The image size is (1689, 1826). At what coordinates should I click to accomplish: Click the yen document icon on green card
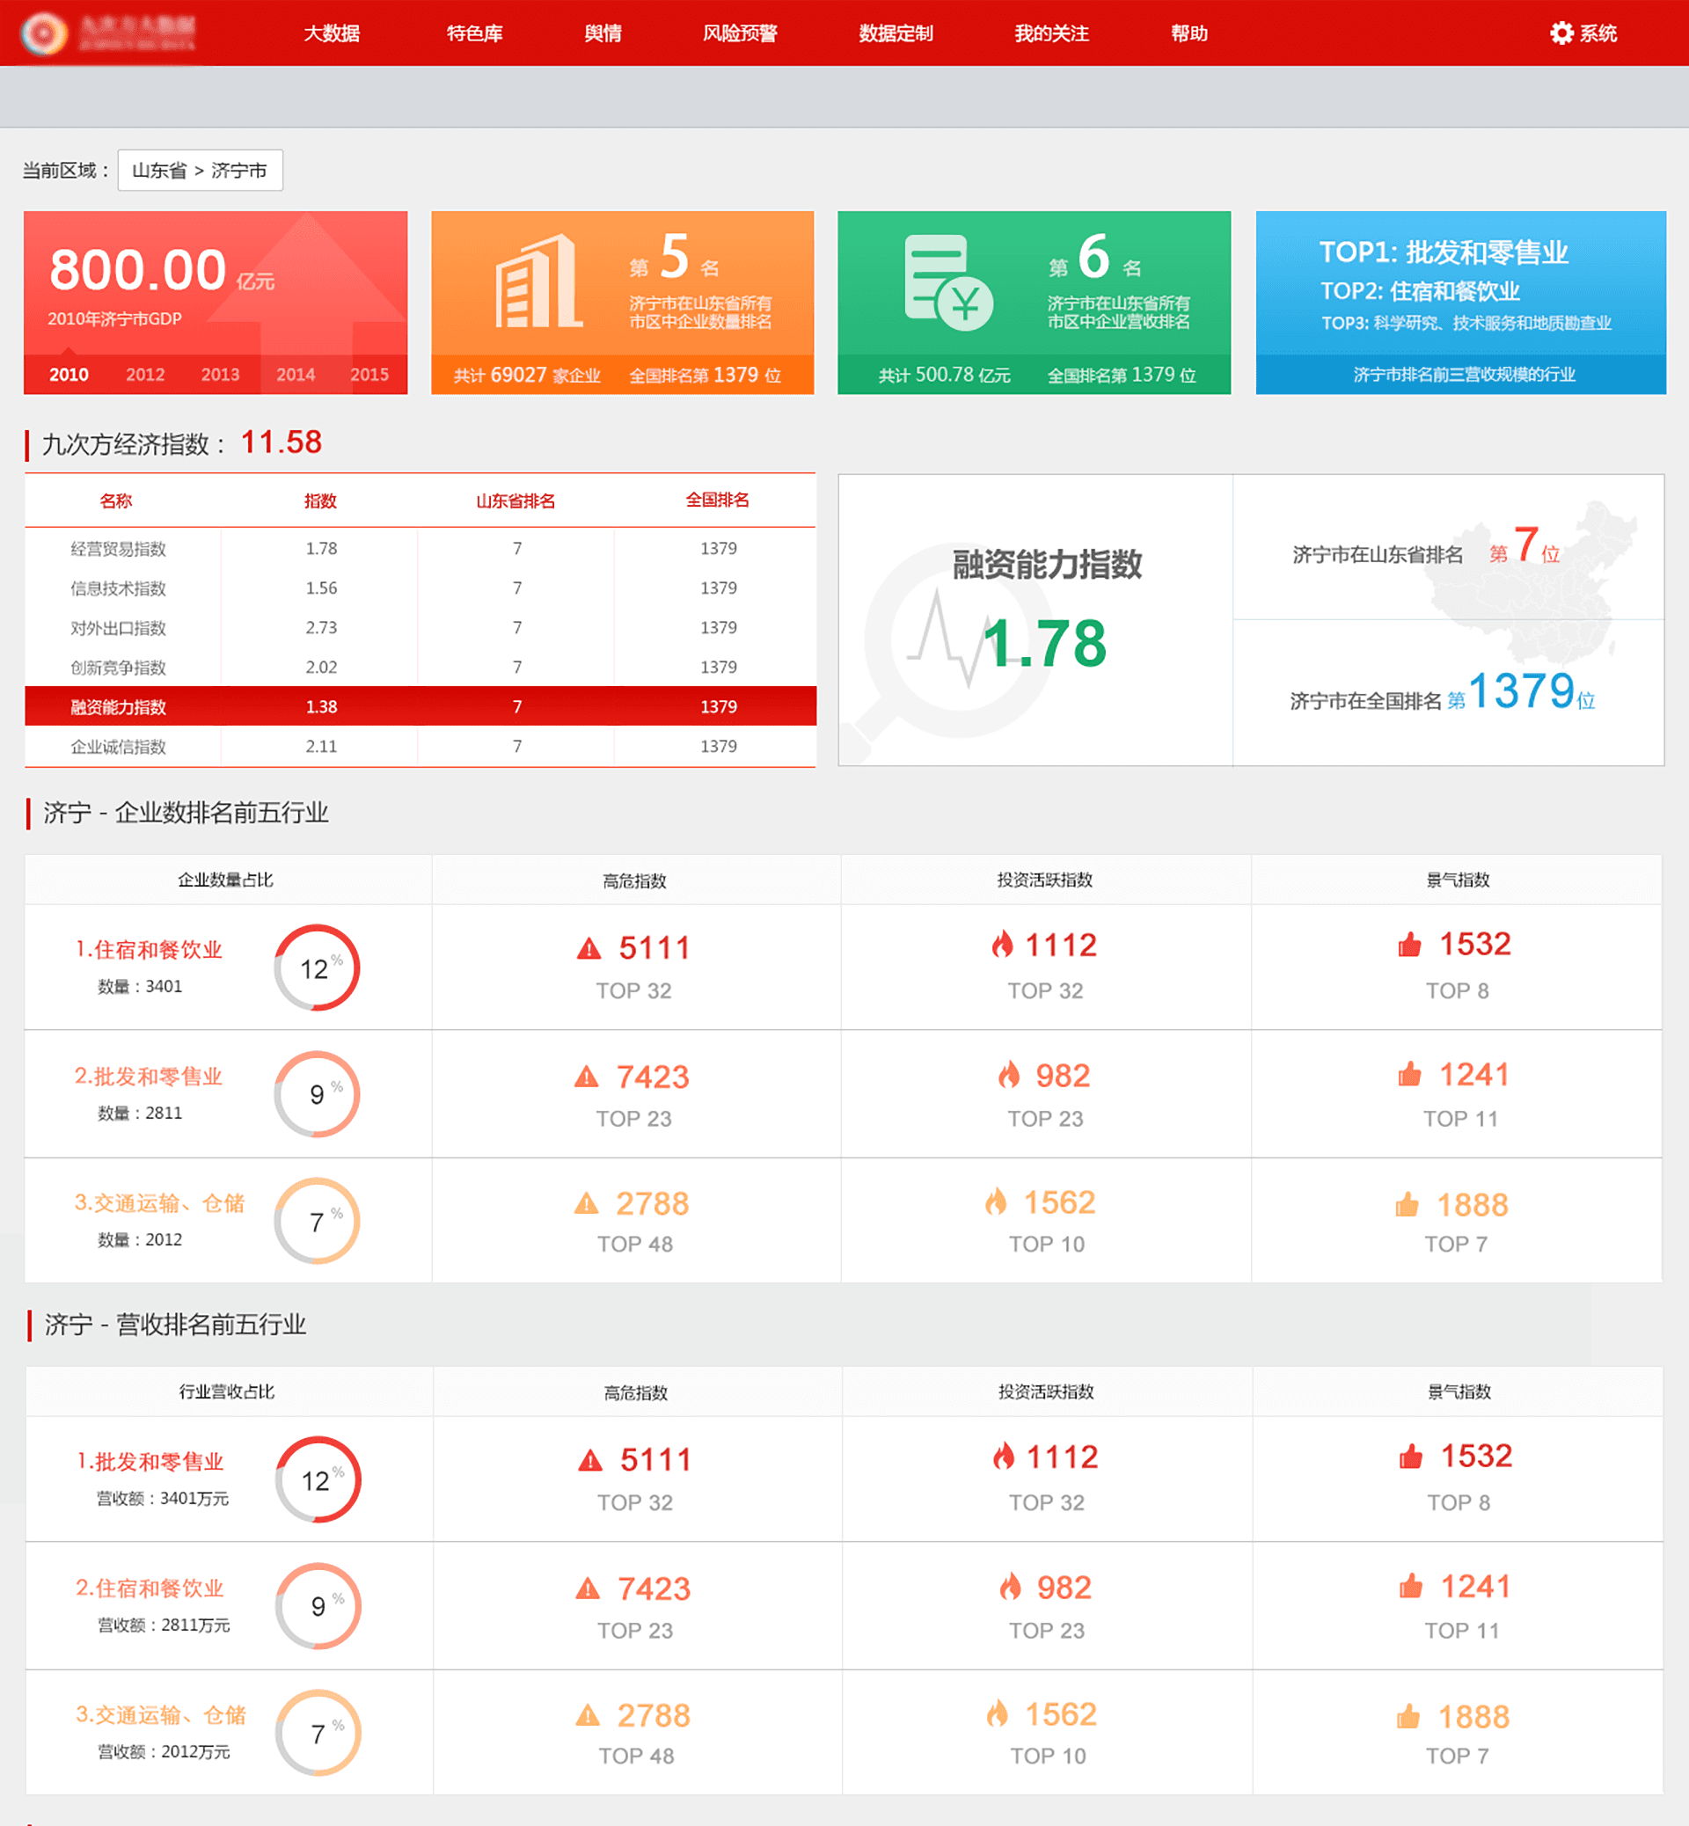point(947,283)
